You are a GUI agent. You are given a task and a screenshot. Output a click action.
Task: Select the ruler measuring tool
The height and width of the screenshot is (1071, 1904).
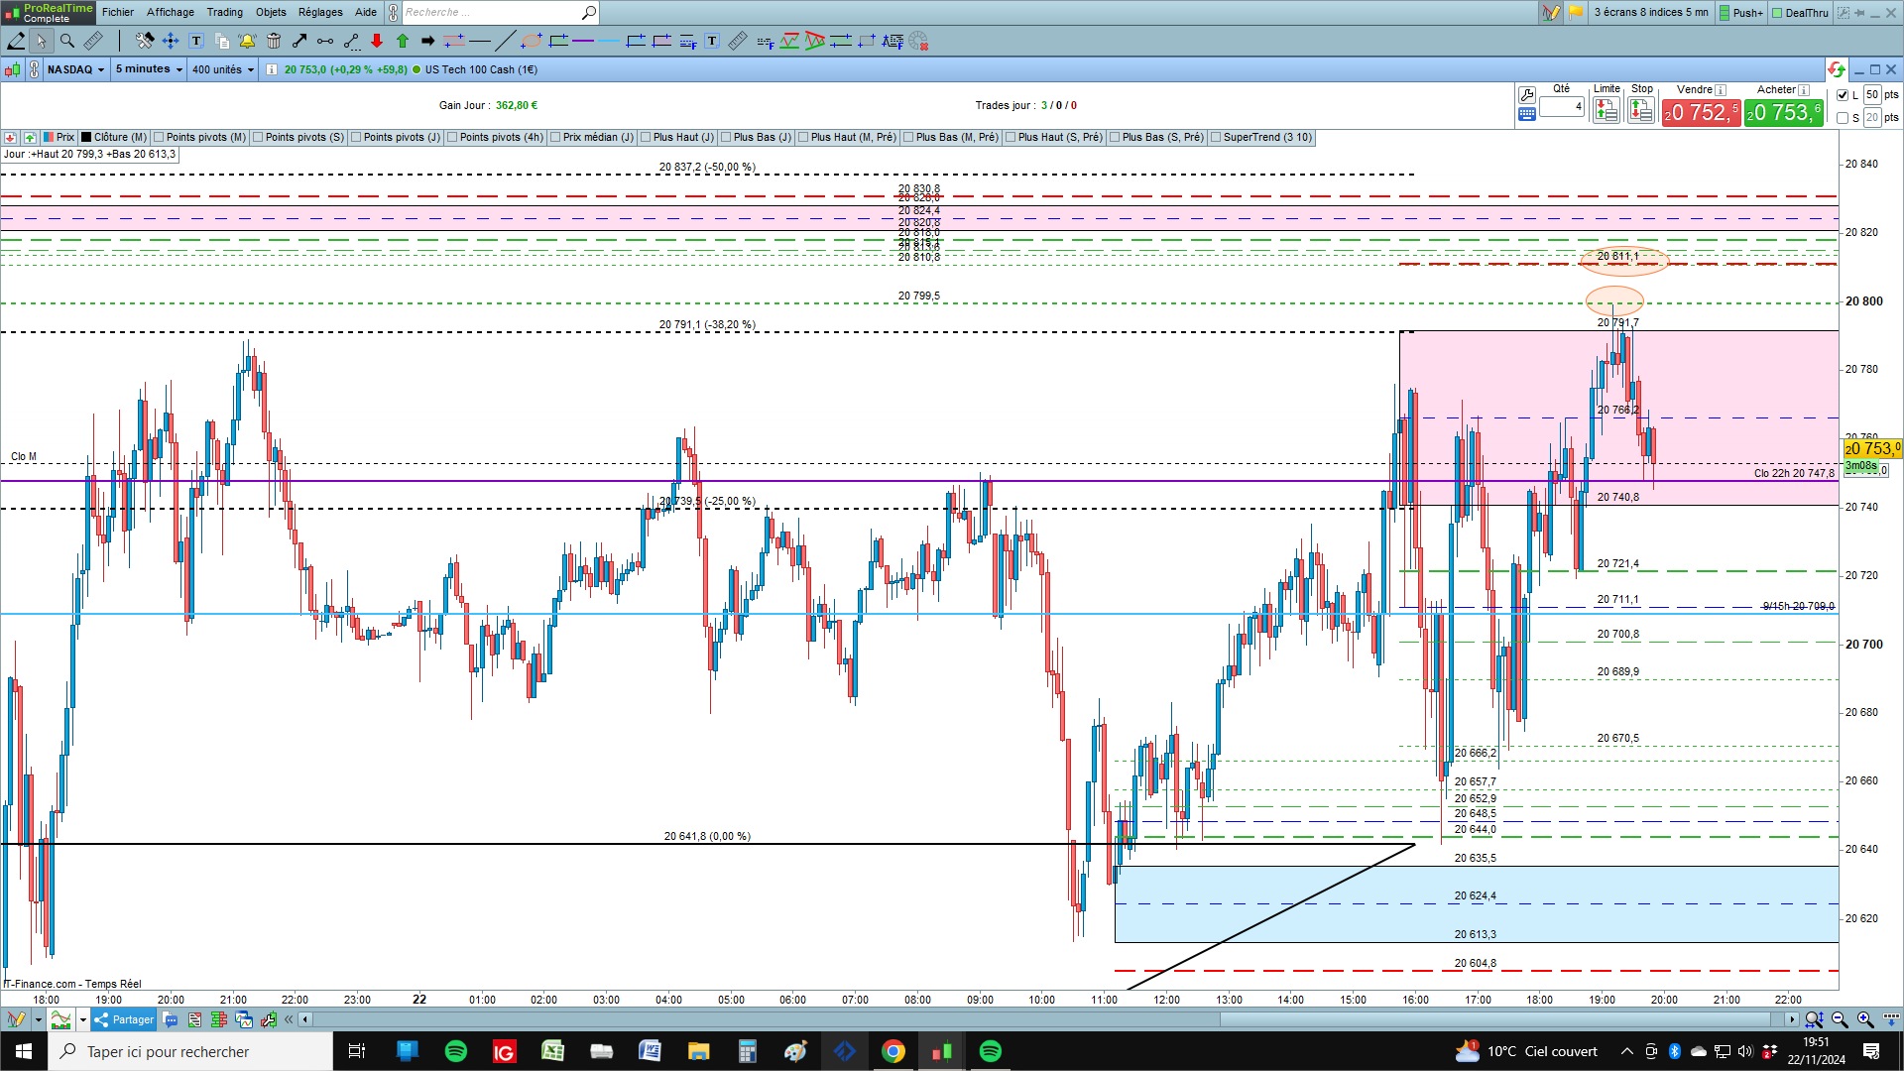coord(92,41)
